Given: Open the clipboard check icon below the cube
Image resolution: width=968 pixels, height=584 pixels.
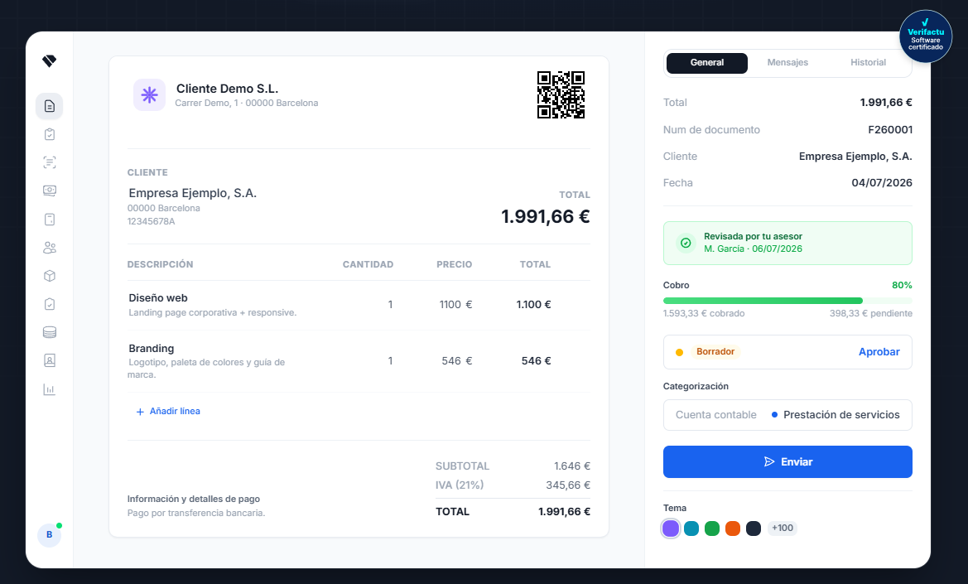Looking at the screenshot, I should [x=50, y=304].
